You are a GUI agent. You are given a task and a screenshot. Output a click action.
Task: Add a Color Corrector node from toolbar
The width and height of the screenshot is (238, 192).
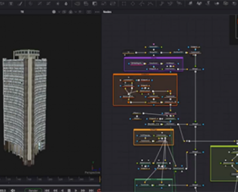coord(31,4)
